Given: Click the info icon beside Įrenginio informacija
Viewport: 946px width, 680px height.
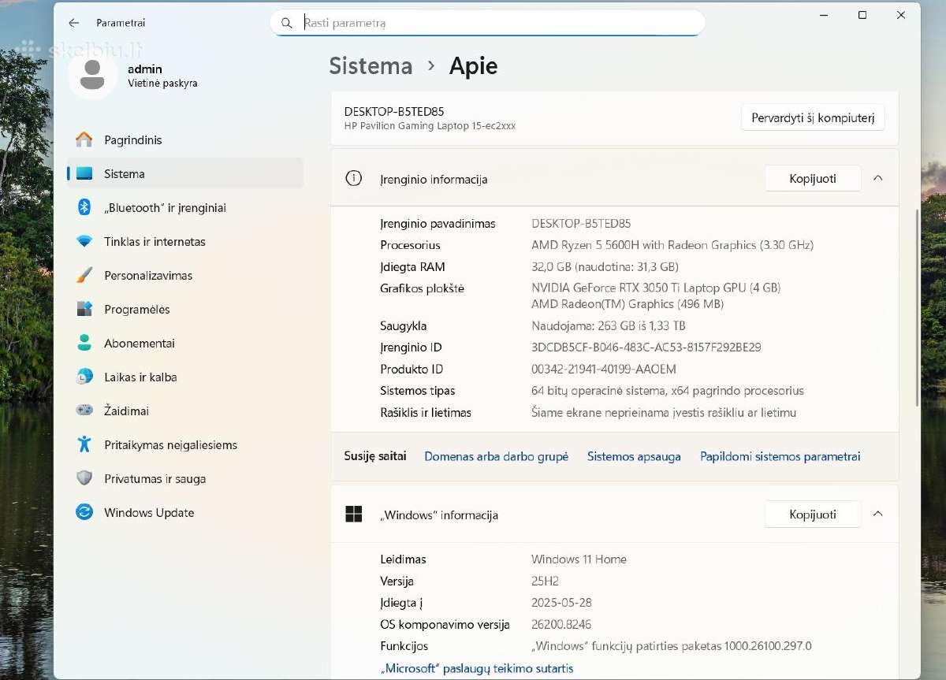Looking at the screenshot, I should [x=354, y=179].
